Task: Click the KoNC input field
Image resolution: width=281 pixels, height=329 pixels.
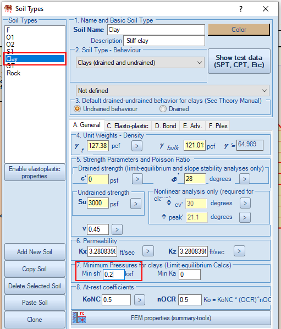Action: point(117,300)
